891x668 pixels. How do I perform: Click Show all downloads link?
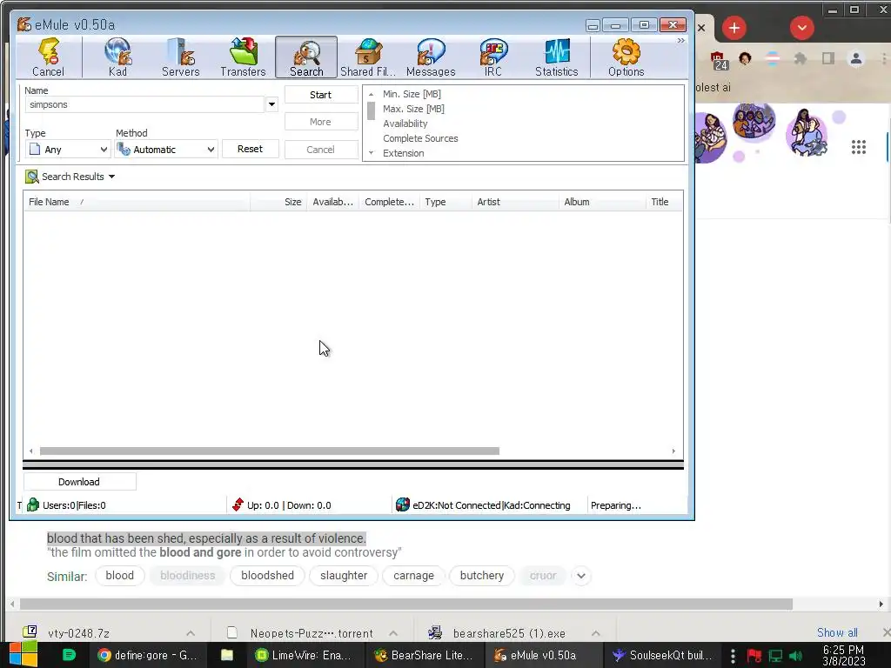837,632
